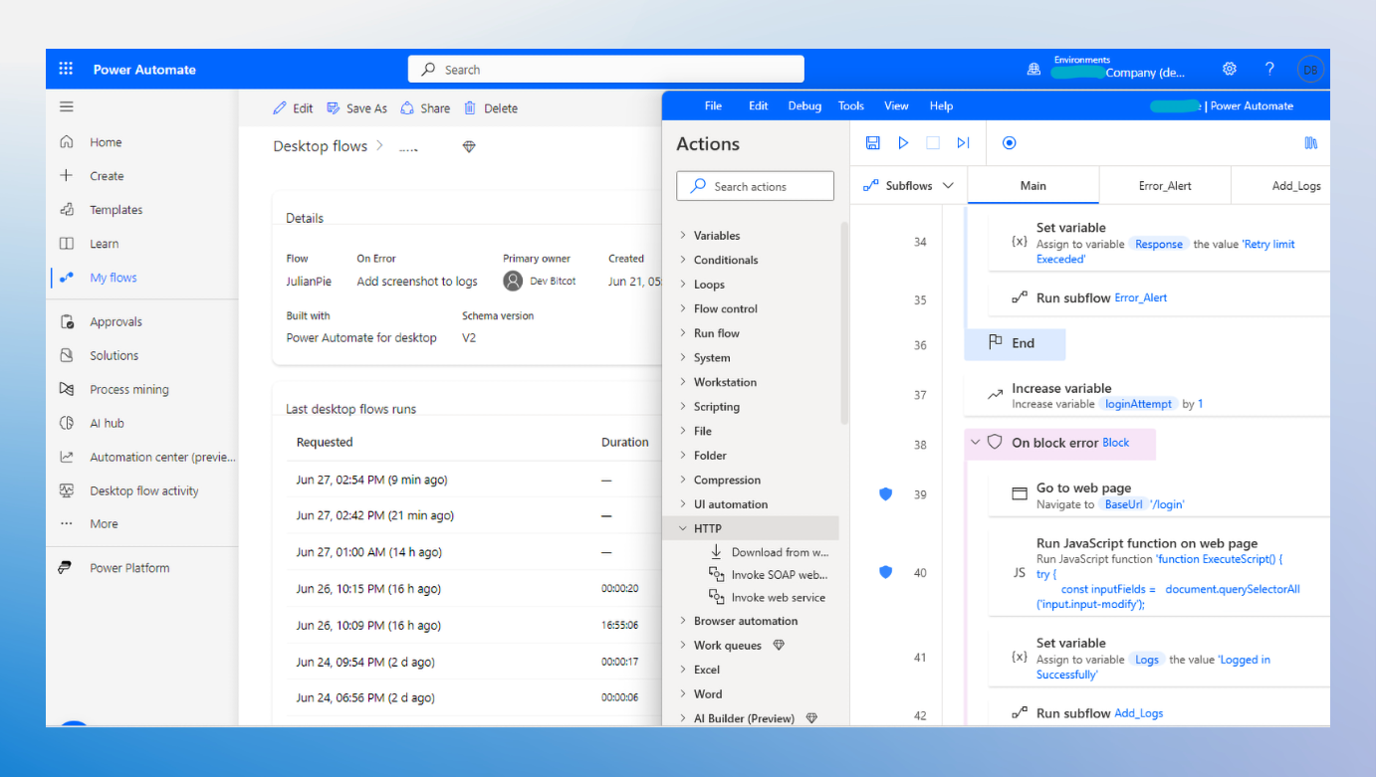Image resolution: width=1376 pixels, height=777 pixels.
Task: Collapse the HTTP actions group
Action: 683,529
